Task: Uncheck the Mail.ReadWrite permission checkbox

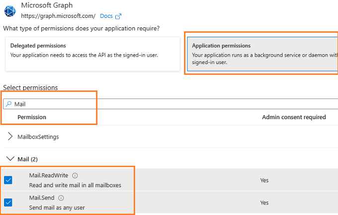Action: [8, 180]
